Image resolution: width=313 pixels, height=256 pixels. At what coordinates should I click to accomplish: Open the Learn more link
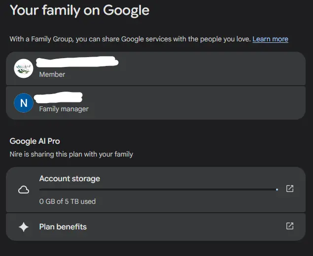pos(270,39)
